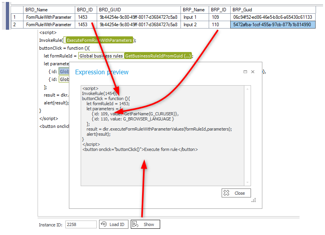Viewport: 325px width, 235px height.
Task: Click the Show button
Action: pyautogui.click(x=145, y=224)
